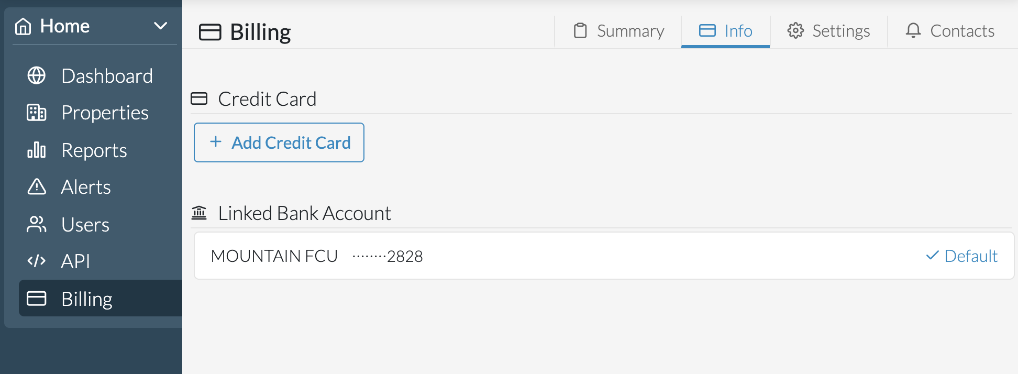Screen dimensions: 1018x374
Task: Click the Reports bar-chart icon
Action: pos(37,150)
